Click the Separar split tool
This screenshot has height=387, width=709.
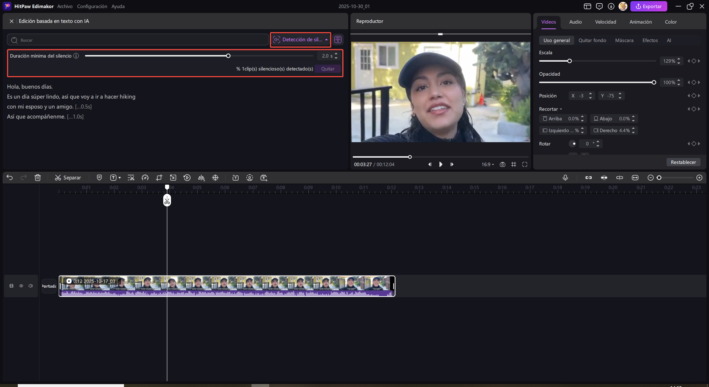coord(68,178)
